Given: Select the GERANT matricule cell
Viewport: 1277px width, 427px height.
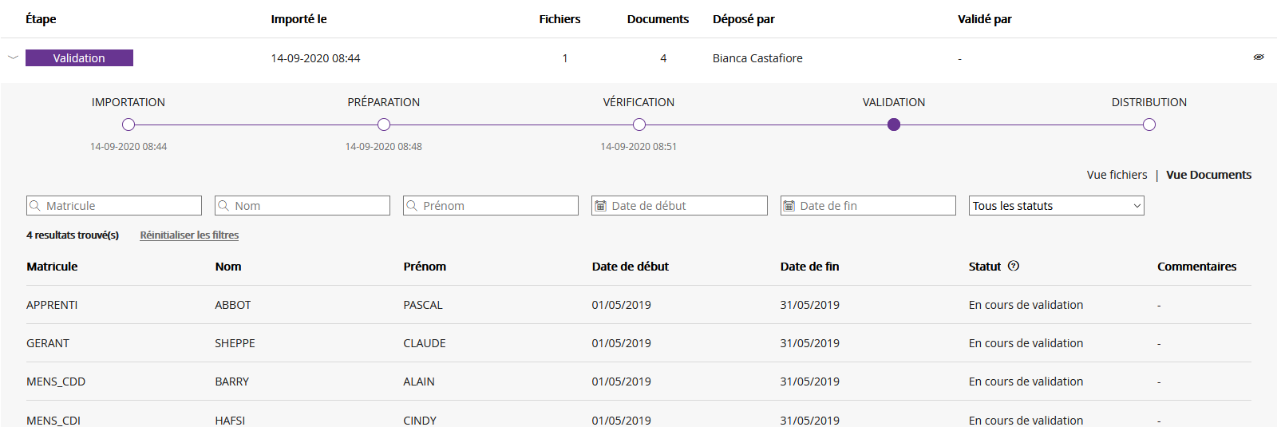Looking at the screenshot, I should [x=48, y=343].
